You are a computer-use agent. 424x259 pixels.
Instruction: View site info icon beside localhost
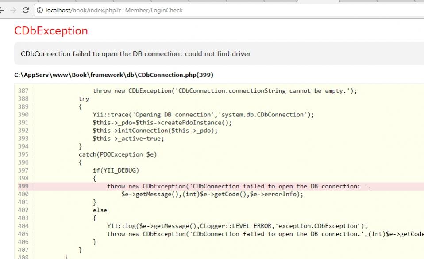40,10
